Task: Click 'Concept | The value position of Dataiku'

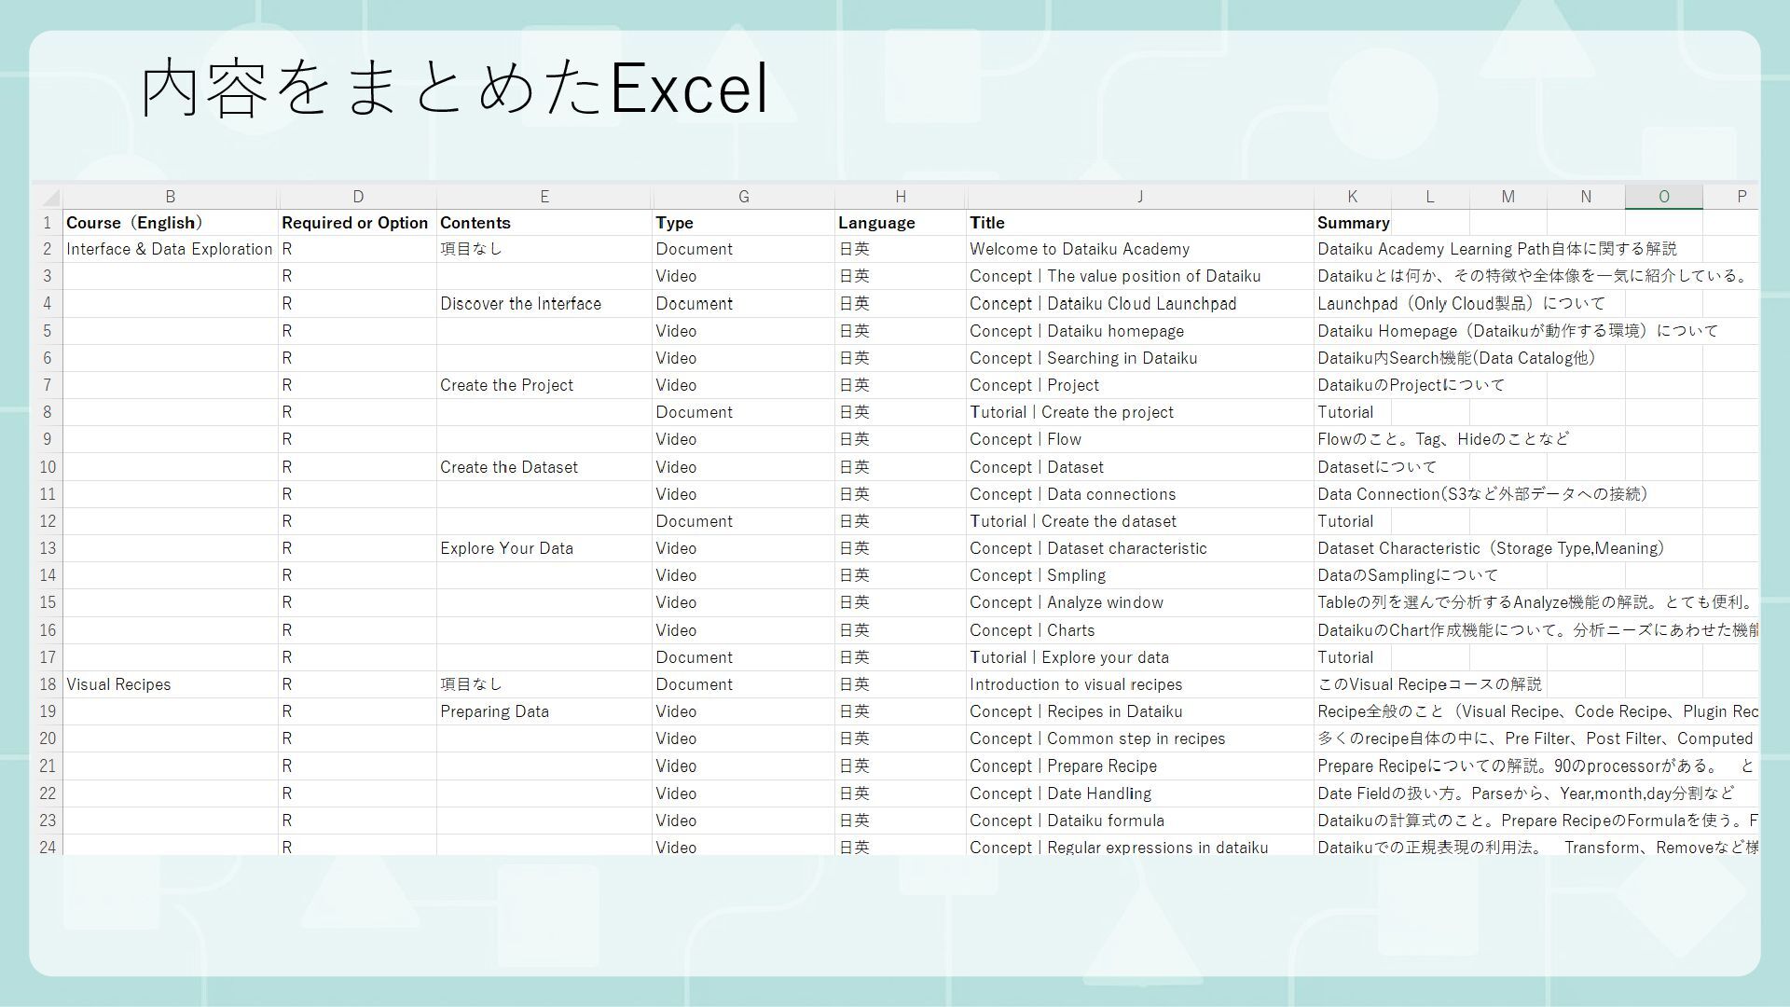Action: pyautogui.click(x=1140, y=276)
